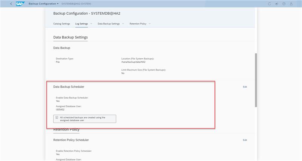Select the Location (File System Backups) label

click(x=138, y=59)
